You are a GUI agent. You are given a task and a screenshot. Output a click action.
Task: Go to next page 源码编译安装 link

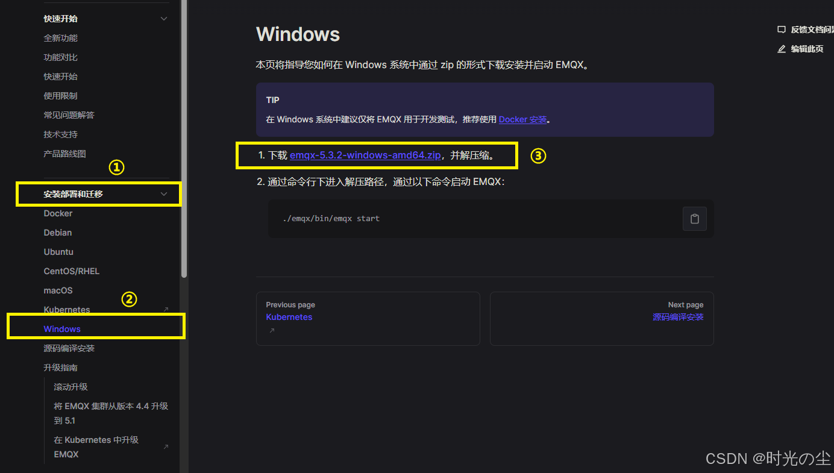(678, 317)
